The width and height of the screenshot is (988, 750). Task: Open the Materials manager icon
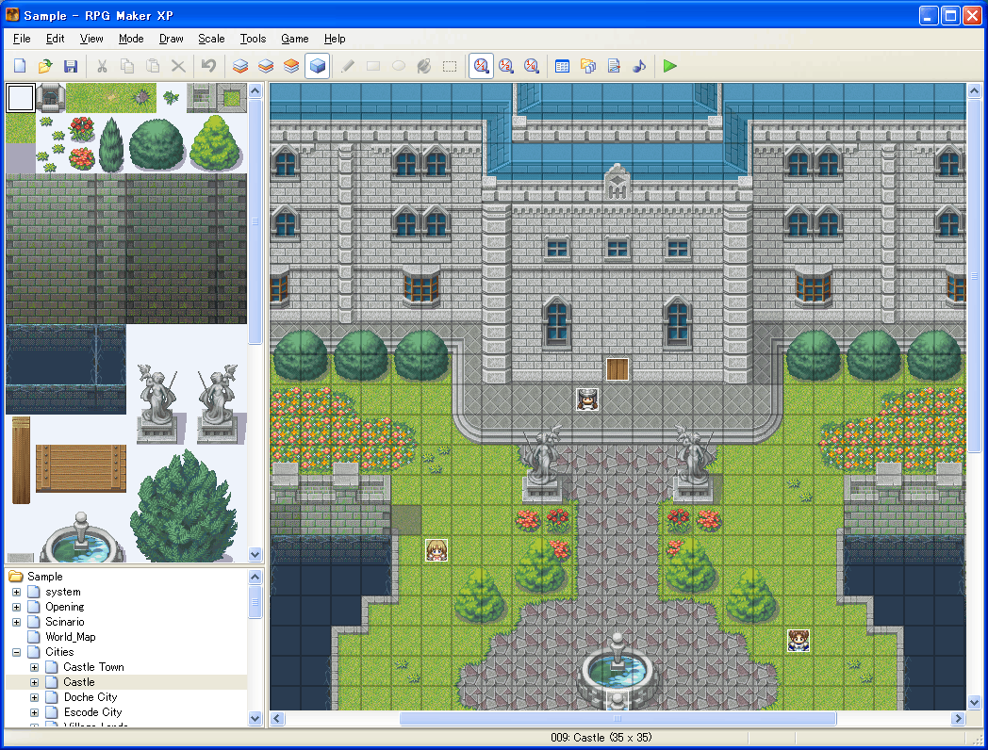click(588, 66)
